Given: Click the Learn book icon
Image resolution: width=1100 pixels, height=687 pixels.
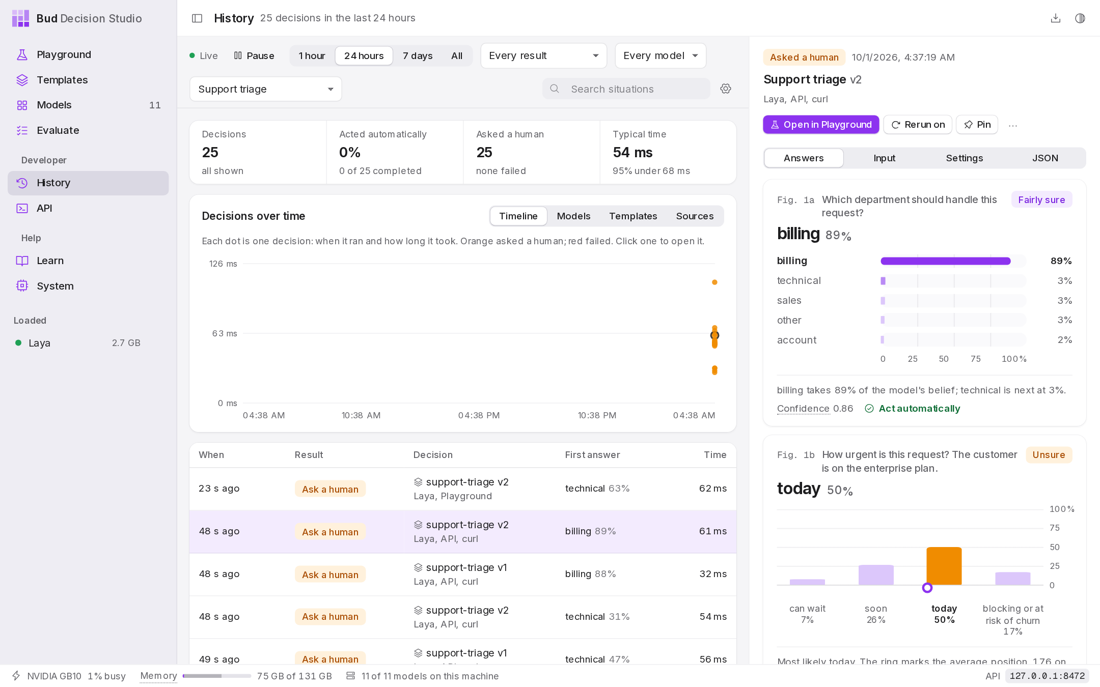Looking at the screenshot, I should [x=22, y=261].
